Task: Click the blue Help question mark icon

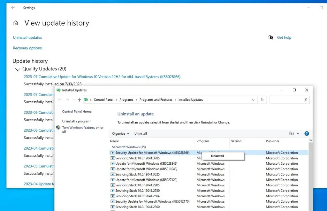Action: coord(306,133)
